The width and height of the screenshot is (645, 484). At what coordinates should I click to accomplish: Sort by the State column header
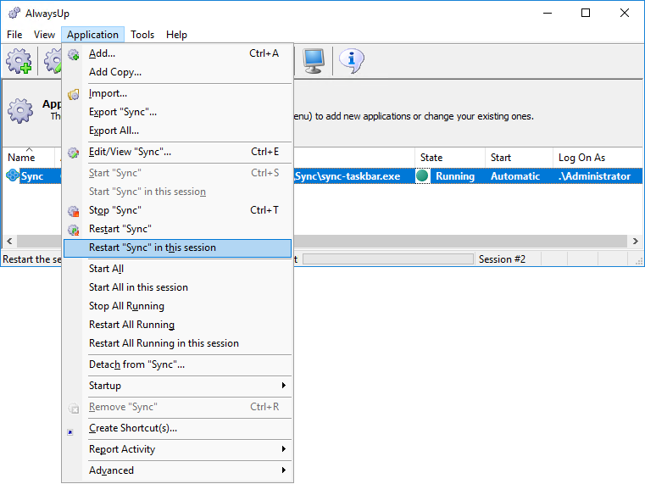(x=450, y=157)
